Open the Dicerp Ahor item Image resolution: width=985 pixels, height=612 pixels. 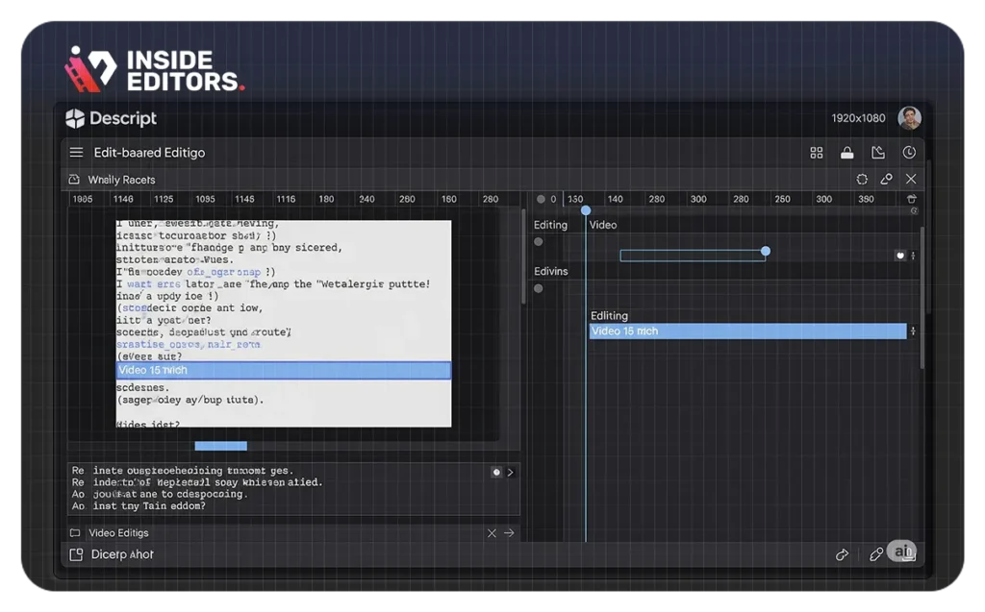pyautogui.click(x=122, y=554)
